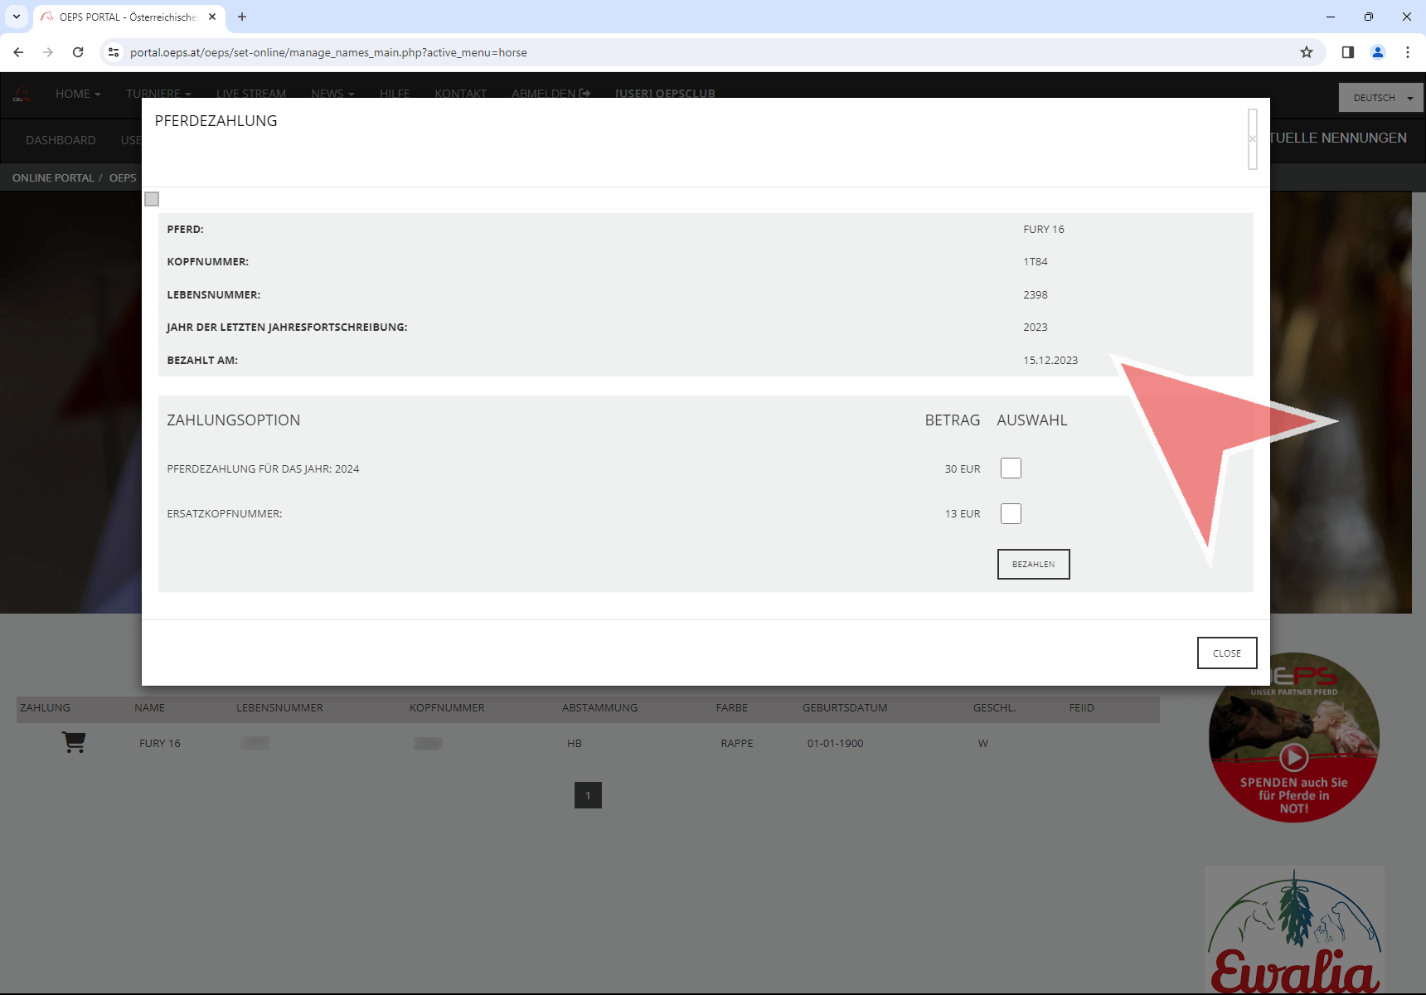The height and width of the screenshot is (995, 1426).
Task: Bookmark page with the star icon
Action: pos(1307,52)
